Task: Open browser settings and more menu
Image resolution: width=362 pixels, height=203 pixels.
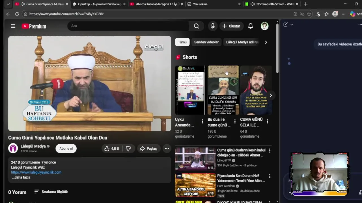Action: (x=344, y=14)
